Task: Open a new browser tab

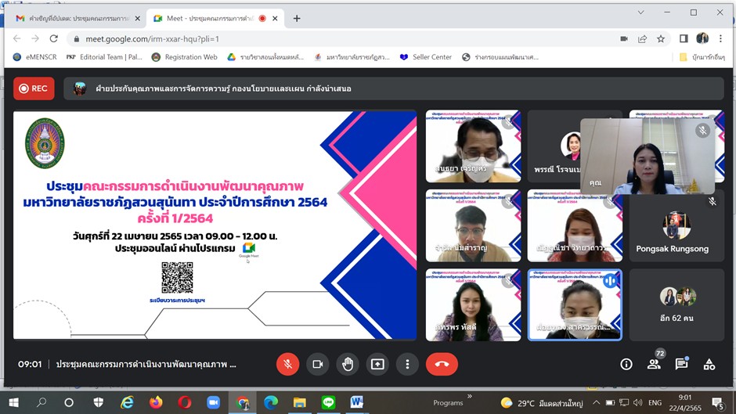Action: click(x=296, y=17)
